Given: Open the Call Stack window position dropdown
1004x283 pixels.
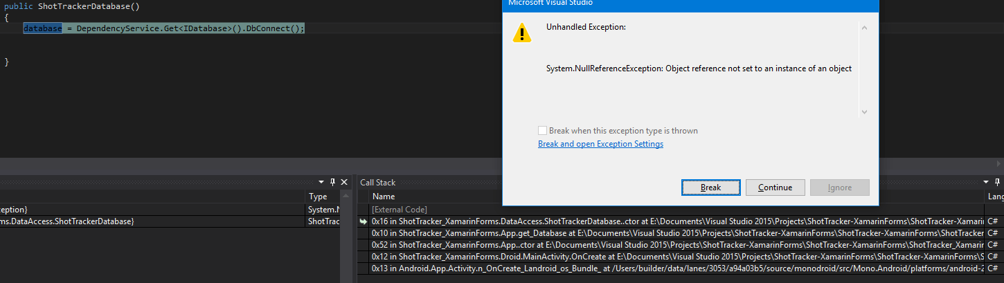Looking at the screenshot, I should (987, 182).
